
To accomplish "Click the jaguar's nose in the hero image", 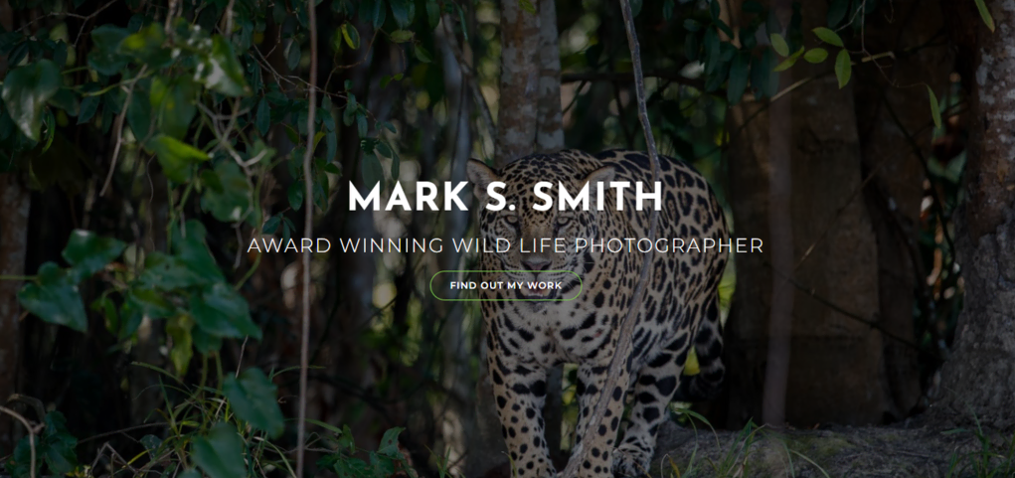I will (x=537, y=263).
